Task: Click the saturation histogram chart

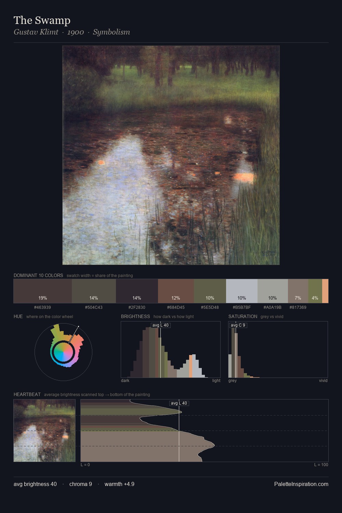Action: [x=278, y=350]
